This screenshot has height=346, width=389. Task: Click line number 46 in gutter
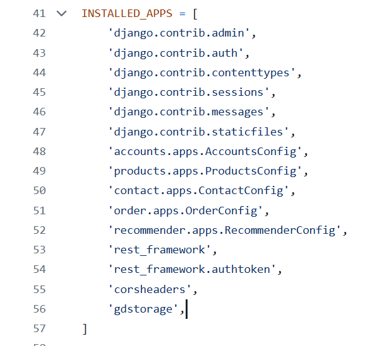tap(39, 112)
